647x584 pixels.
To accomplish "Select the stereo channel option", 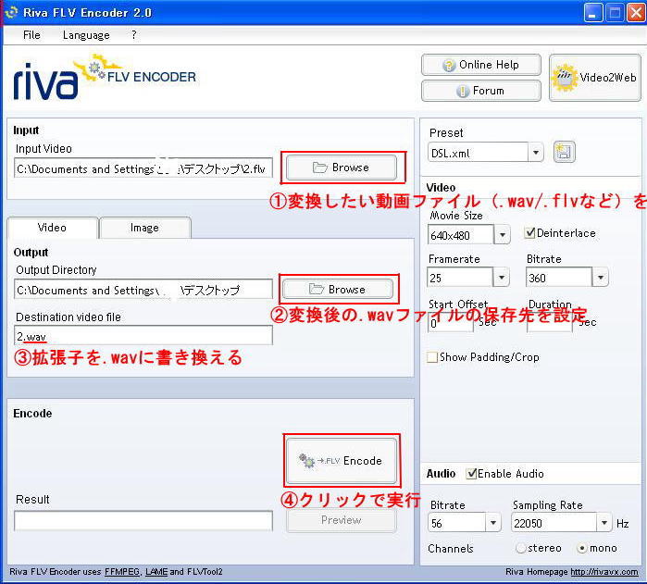I will 521,548.
